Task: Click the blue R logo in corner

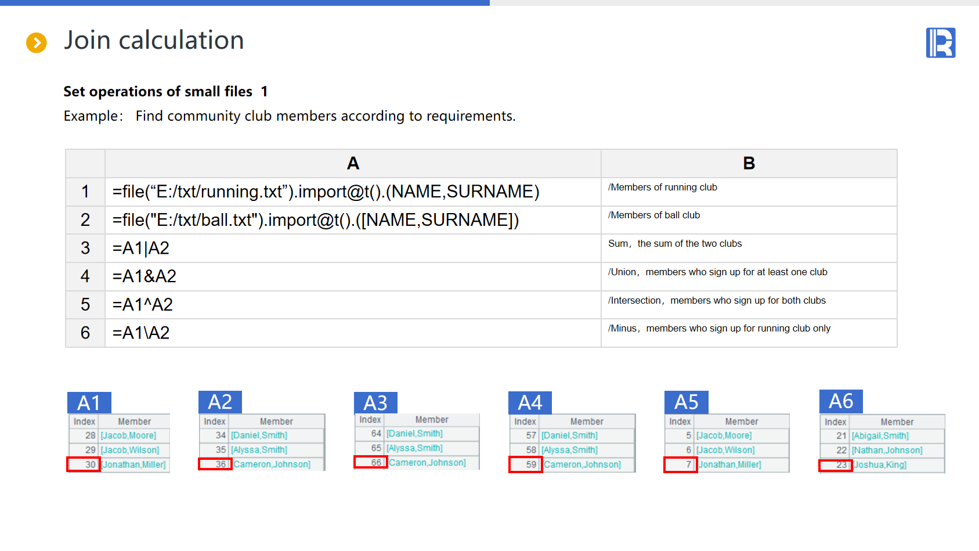Action: pyautogui.click(x=940, y=43)
